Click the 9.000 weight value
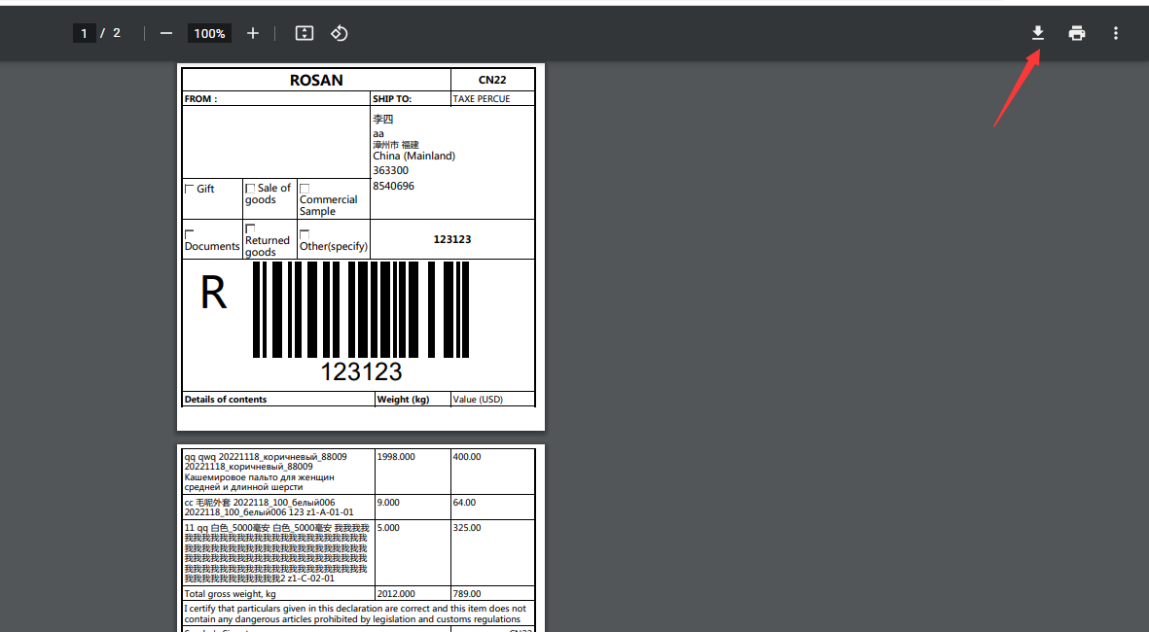Viewport: 1149px width, 632px height. (x=388, y=503)
